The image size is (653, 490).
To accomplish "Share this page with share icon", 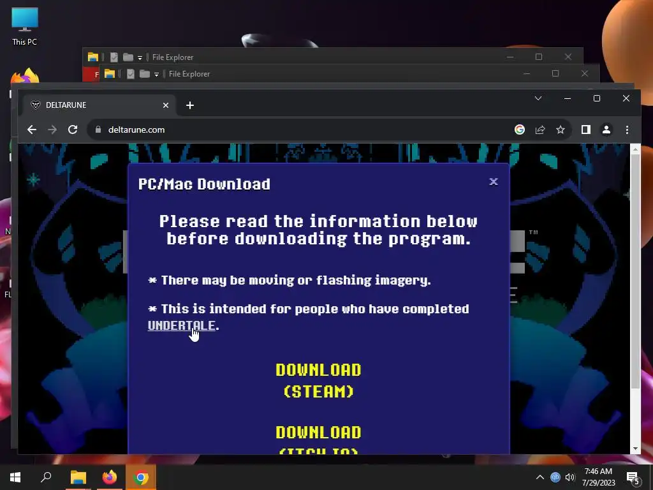I will coord(540,130).
